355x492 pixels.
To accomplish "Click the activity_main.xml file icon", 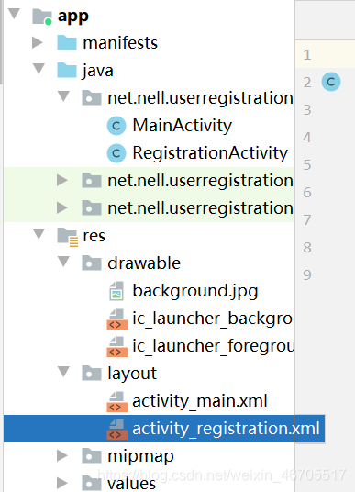I will pos(117,402).
